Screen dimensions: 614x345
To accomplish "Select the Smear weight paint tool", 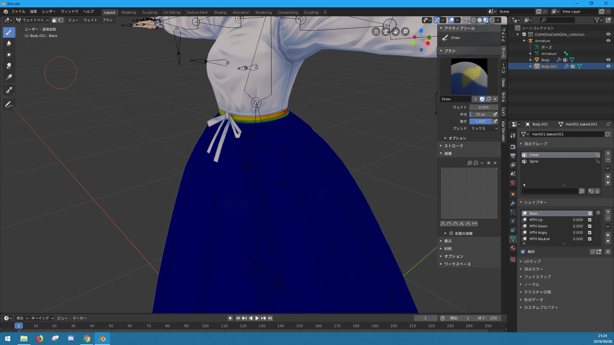I will click(x=9, y=66).
